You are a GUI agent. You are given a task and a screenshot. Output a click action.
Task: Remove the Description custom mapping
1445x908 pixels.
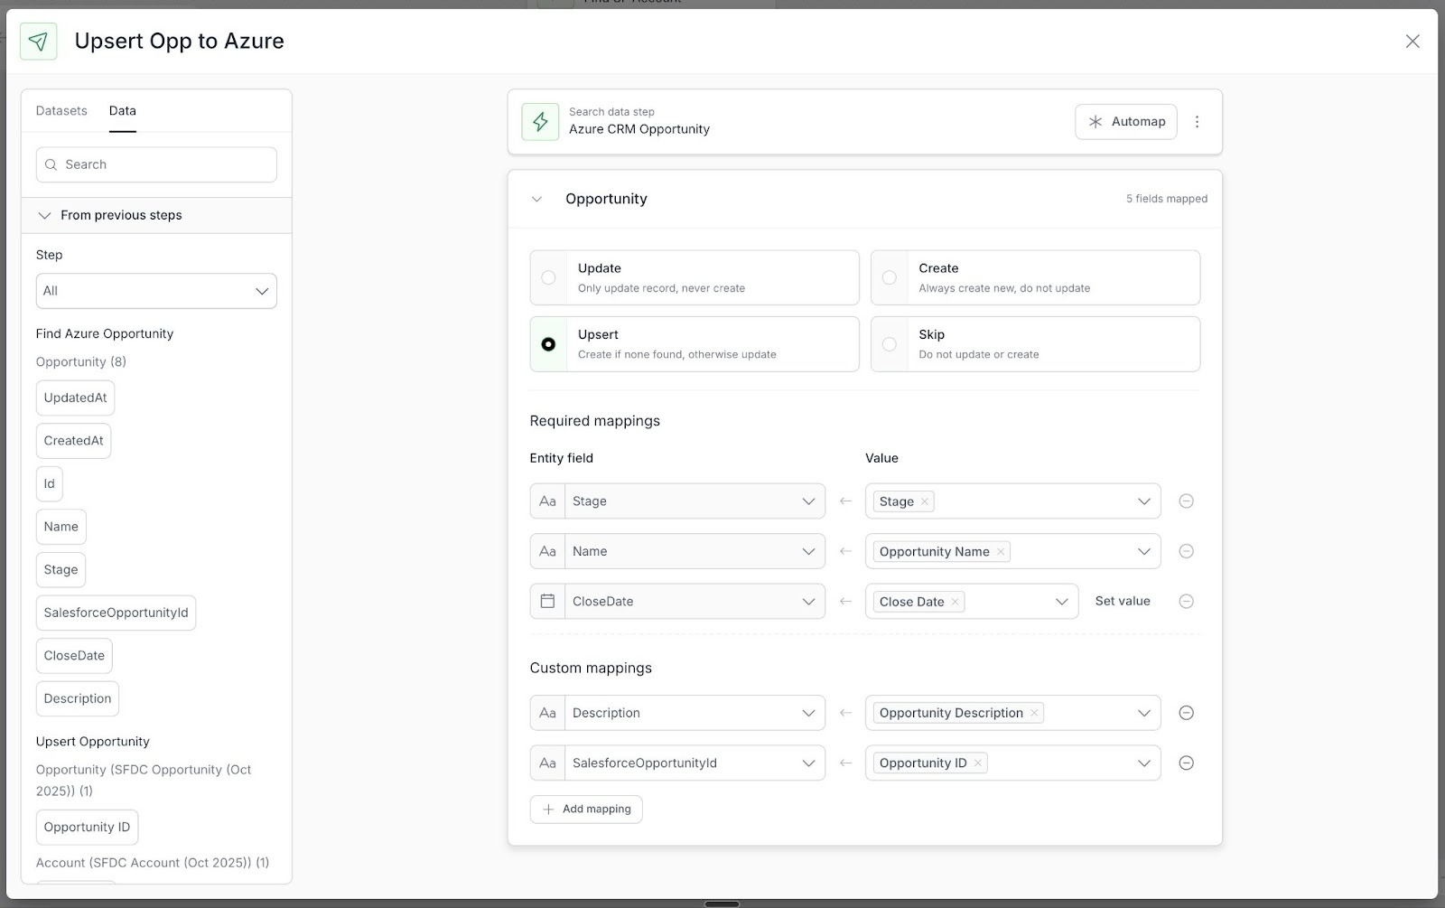pos(1186,713)
